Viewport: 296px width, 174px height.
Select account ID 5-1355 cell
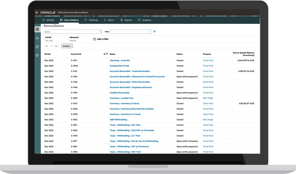[74, 120]
